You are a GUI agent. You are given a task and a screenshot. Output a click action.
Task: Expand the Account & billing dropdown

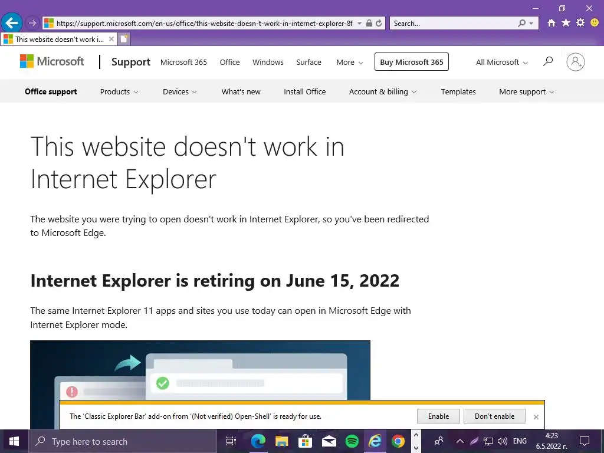pyautogui.click(x=383, y=91)
